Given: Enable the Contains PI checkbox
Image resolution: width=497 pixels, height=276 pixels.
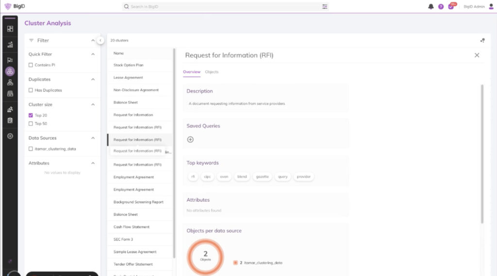Looking at the screenshot, I should click(x=31, y=65).
